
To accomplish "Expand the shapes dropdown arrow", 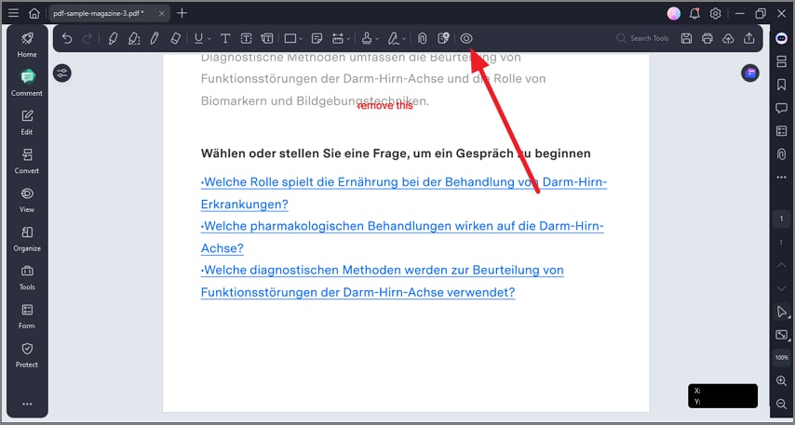I will [x=301, y=38].
